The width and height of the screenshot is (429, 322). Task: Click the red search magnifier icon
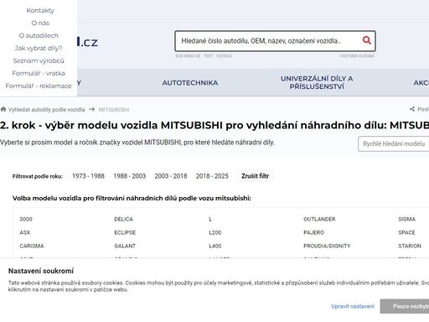[366, 40]
